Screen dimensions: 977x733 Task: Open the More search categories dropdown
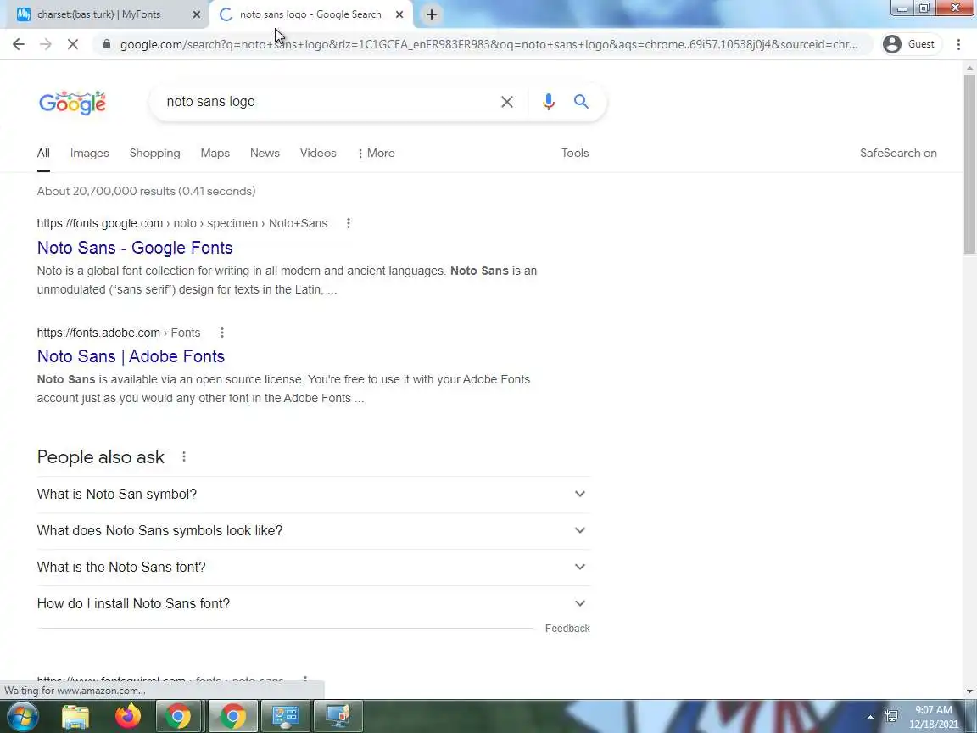pyautogui.click(x=376, y=154)
